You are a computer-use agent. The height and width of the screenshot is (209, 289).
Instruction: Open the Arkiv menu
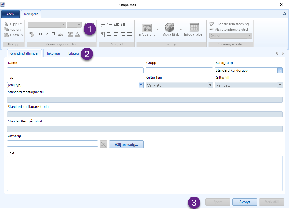[x=10, y=14]
